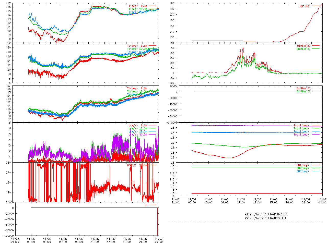Click the 'T(deg) 12.3m' legend label
The image size is (327, 245).
[138, 9]
